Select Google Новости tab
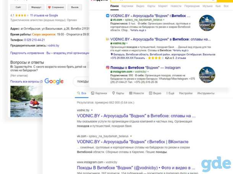 137,93
